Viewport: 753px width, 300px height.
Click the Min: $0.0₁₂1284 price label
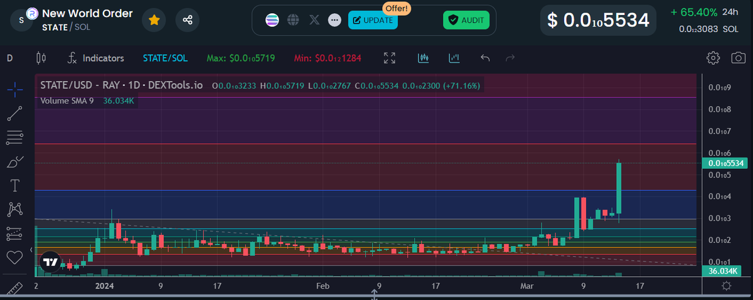328,58
